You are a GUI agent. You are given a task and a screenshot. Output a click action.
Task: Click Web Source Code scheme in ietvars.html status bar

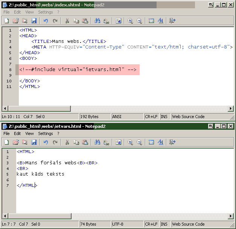[x=188, y=224]
